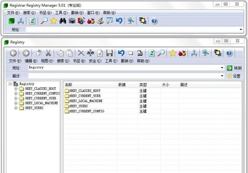
Task: Click help question mark in Registry window toolbar
Action: tap(229, 53)
